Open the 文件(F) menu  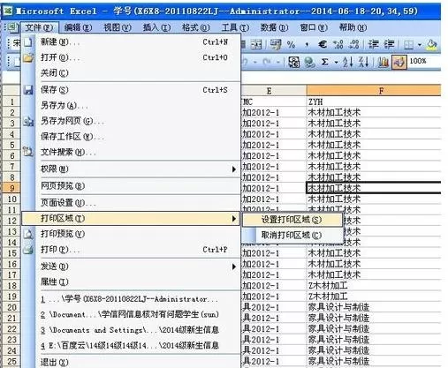39,27
